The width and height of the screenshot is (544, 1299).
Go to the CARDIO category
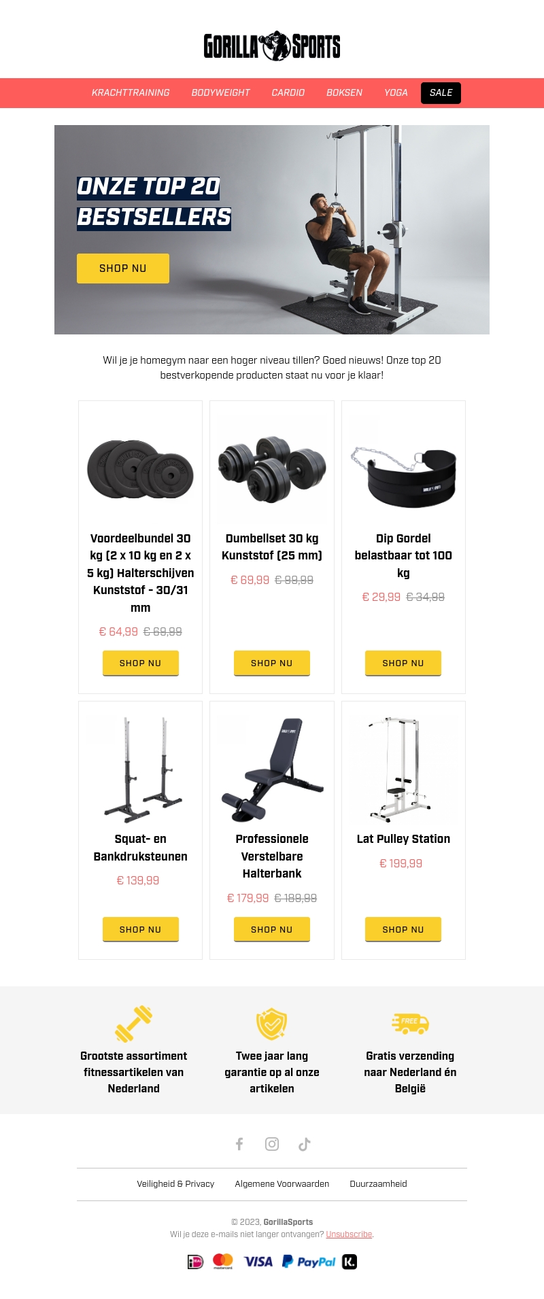(288, 92)
